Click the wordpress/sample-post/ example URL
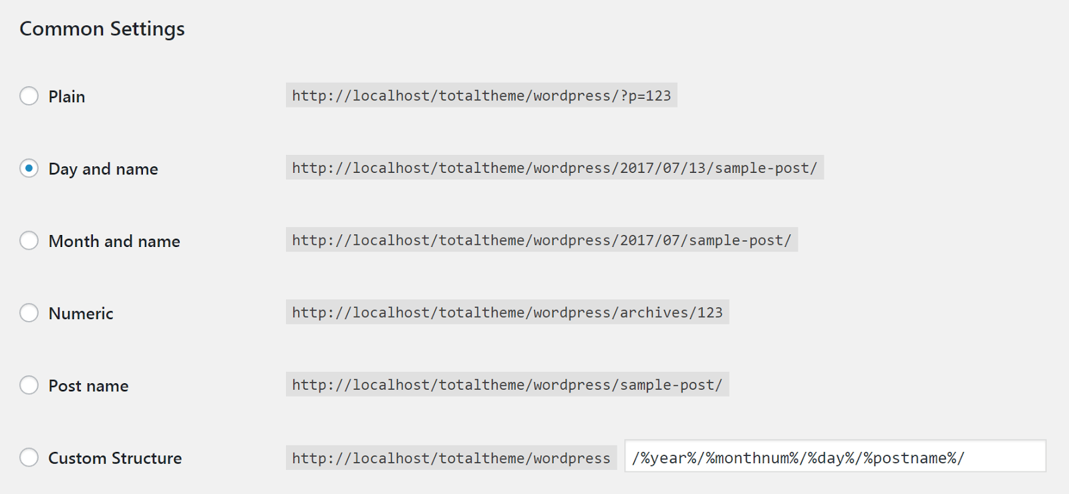 point(507,385)
